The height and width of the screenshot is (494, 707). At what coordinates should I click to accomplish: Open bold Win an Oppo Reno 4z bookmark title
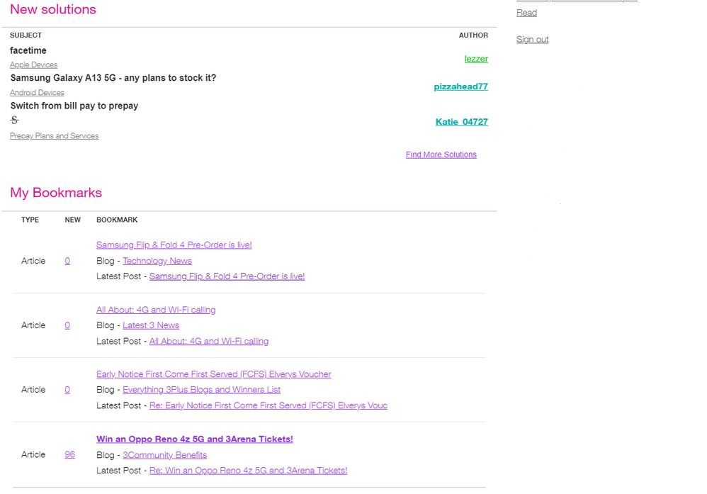194,439
